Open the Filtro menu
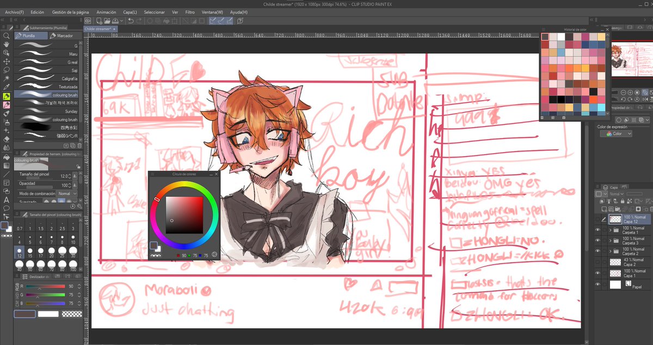This screenshot has width=653, height=345. (190, 12)
